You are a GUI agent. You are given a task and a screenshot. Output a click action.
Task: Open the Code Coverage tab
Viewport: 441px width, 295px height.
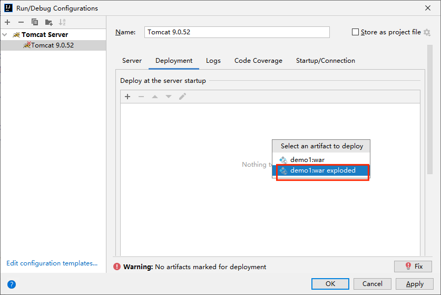pyautogui.click(x=258, y=61)
